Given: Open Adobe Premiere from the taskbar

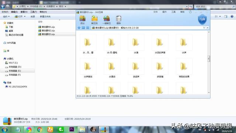Looking at the screenshot, I should (72, 129).
